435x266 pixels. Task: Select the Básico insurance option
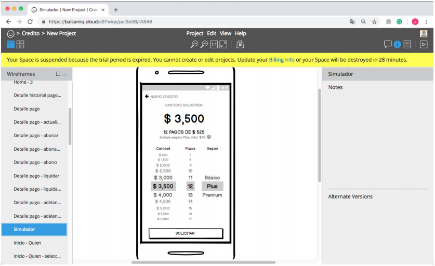click(x=212, y=178)
